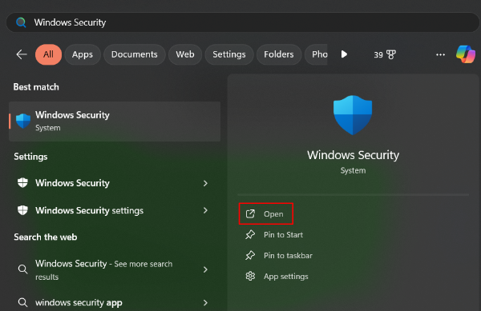Expand the Windows Security Settings entry chevron

pos(205,183)
